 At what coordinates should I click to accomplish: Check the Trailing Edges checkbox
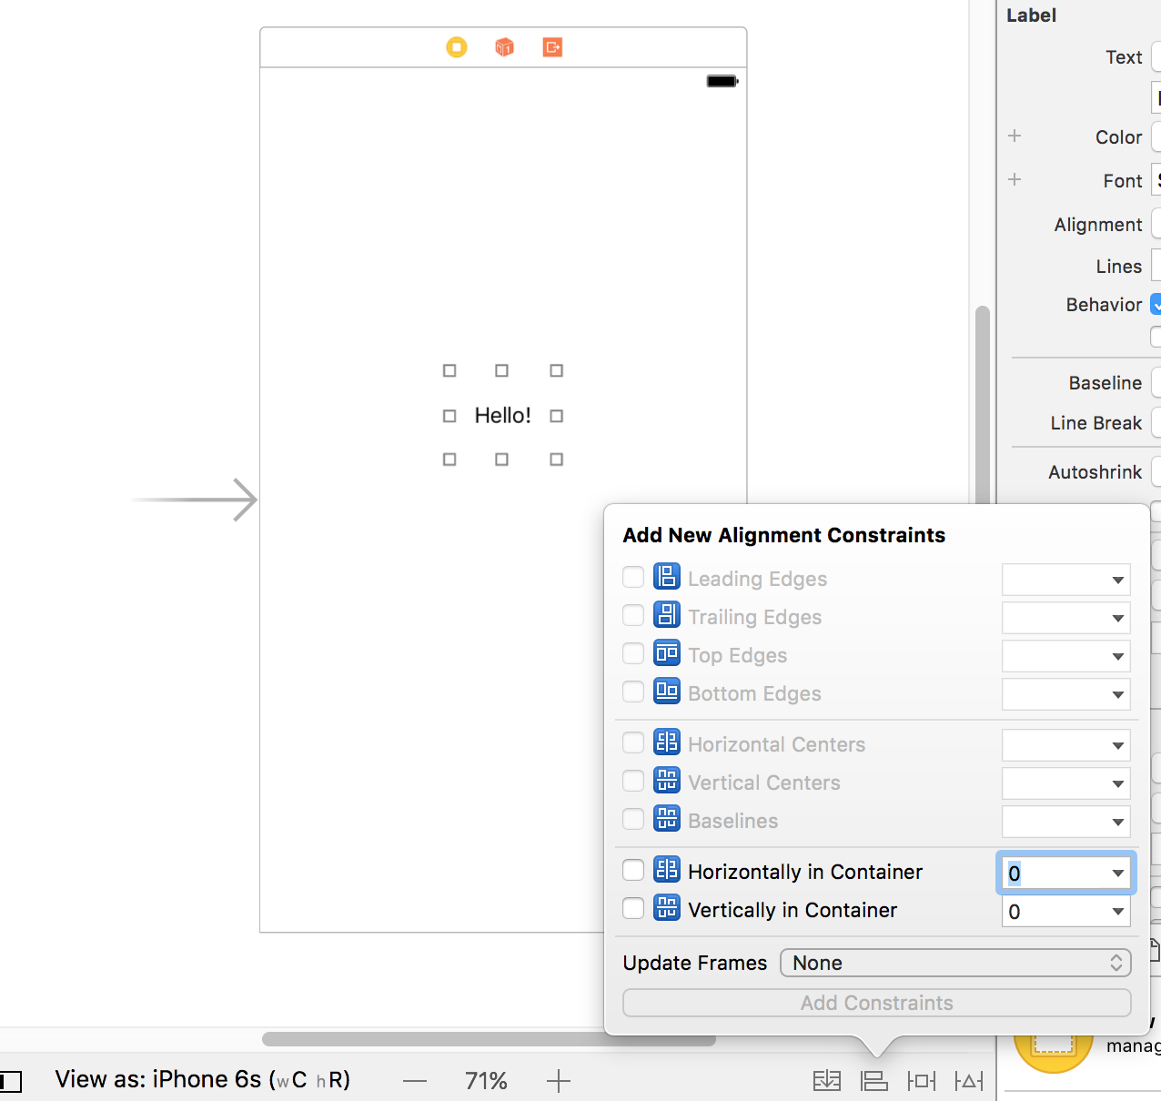[x=633, y=615]
